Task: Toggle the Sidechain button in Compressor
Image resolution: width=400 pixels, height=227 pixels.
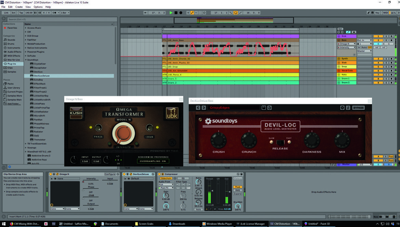Action: point(166,178)
